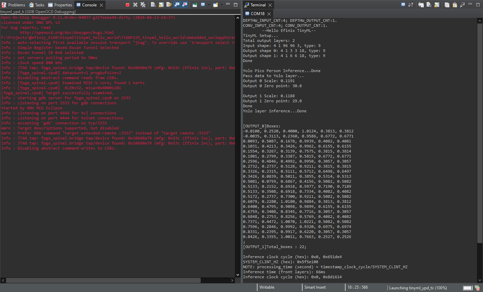Copy selected terminal text
This screenshot has width=483, height=292.
point(447,5)
